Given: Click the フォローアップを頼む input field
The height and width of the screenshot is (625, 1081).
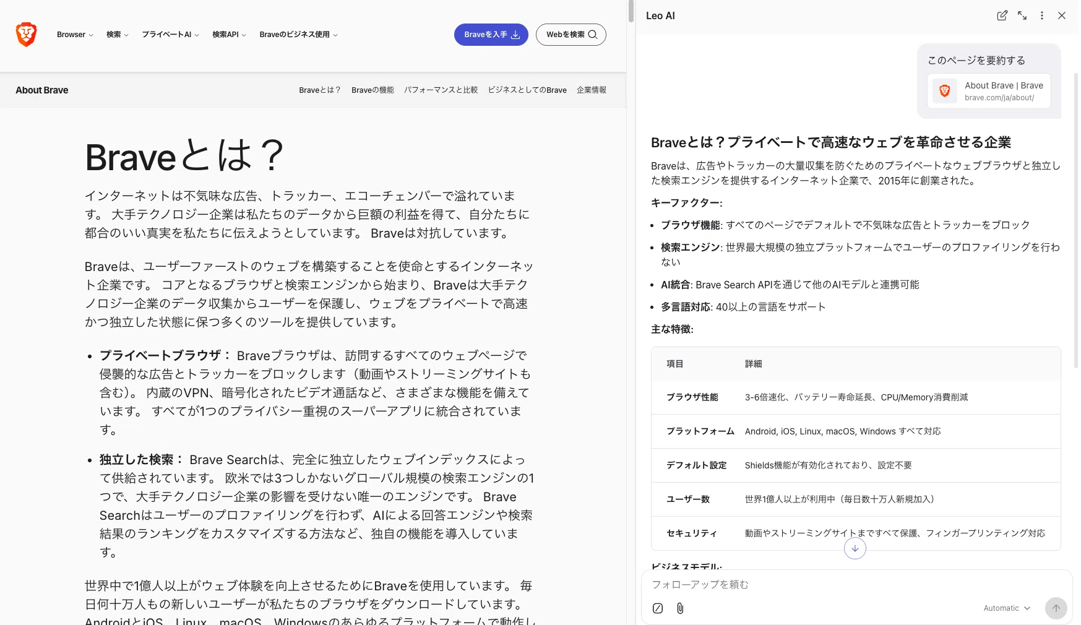Looking at the screenshot, I should pyautogui.click(x=857, y=585).
